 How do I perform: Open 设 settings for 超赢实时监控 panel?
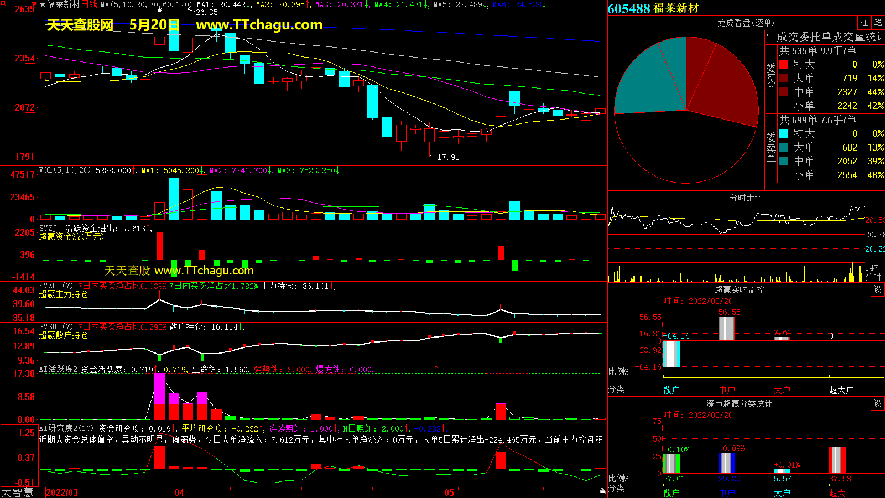[x=877, y=289]
